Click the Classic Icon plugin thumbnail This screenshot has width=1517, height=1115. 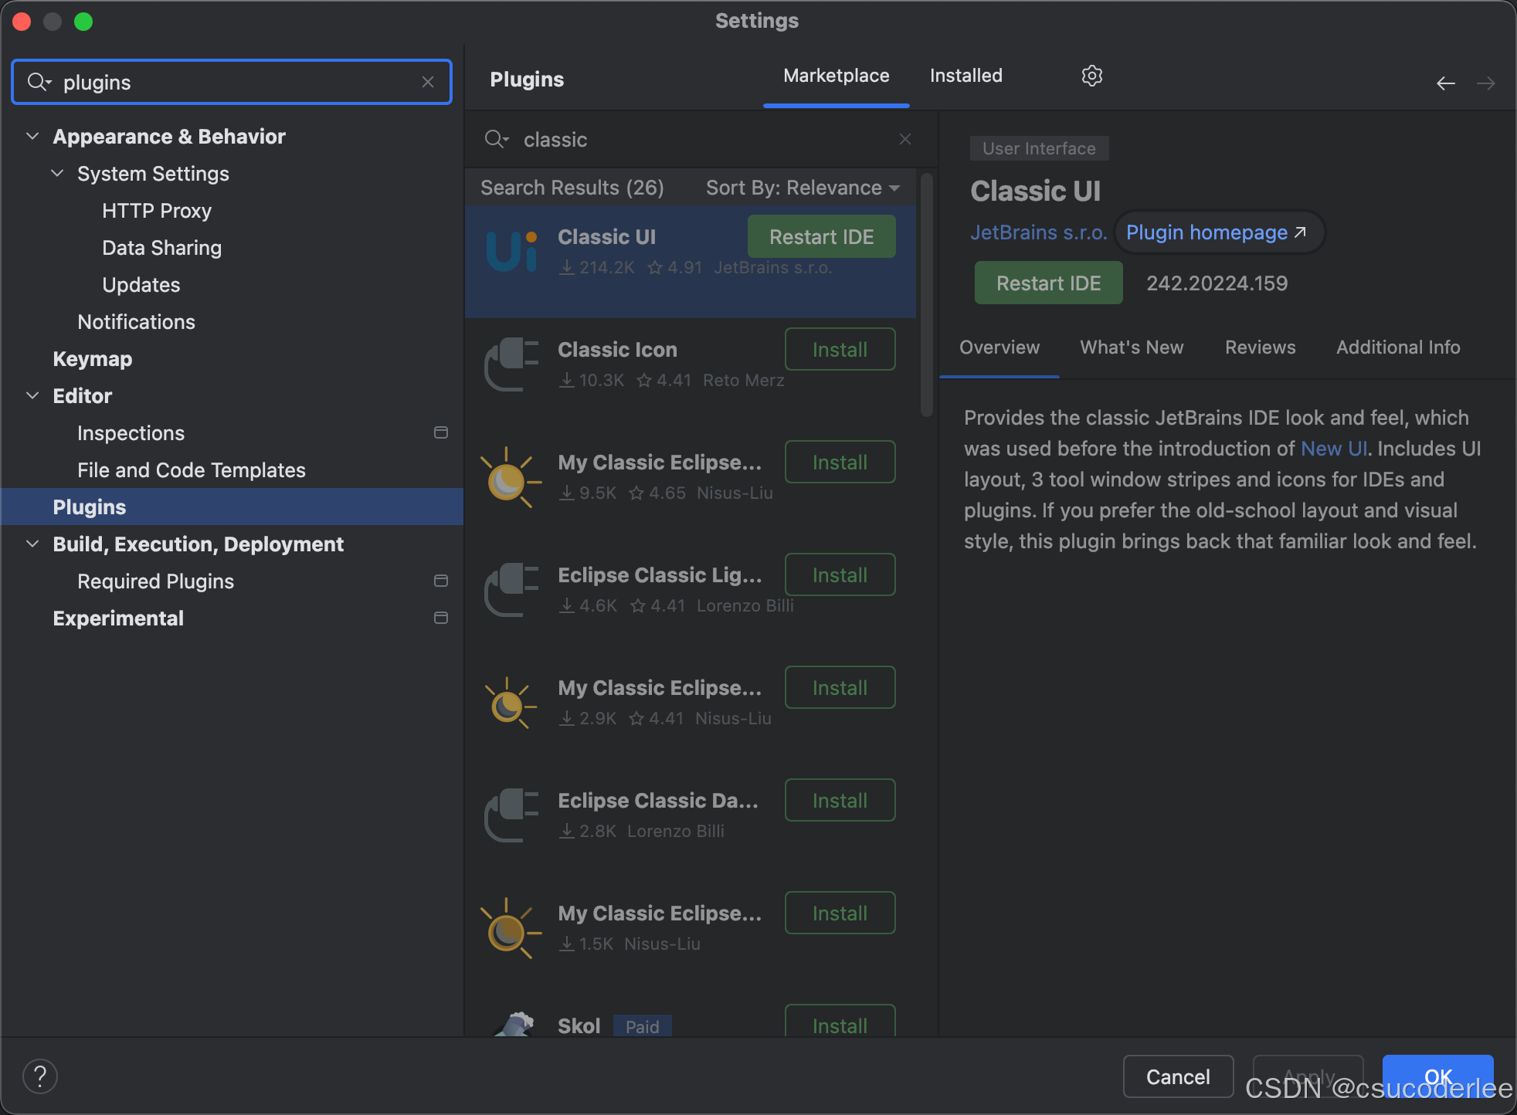[511, 364]
